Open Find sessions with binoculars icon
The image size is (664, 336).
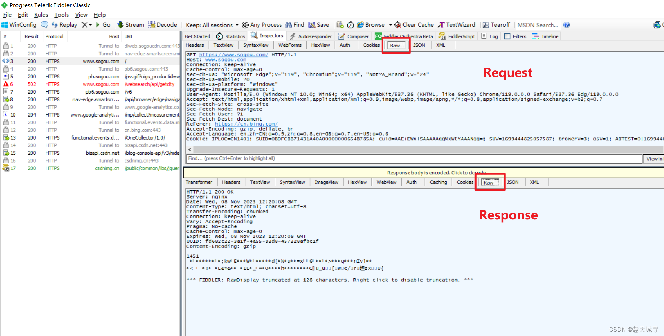pos(295,25)
